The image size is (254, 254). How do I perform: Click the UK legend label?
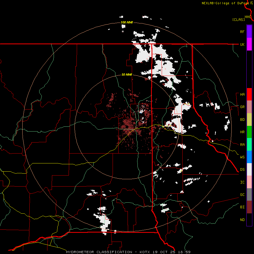[x=242, y=44]
